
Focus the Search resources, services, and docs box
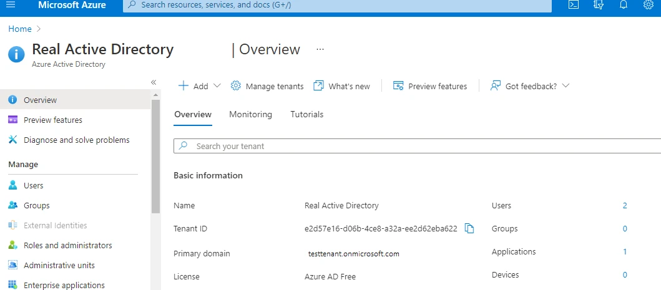coord(337,5)
